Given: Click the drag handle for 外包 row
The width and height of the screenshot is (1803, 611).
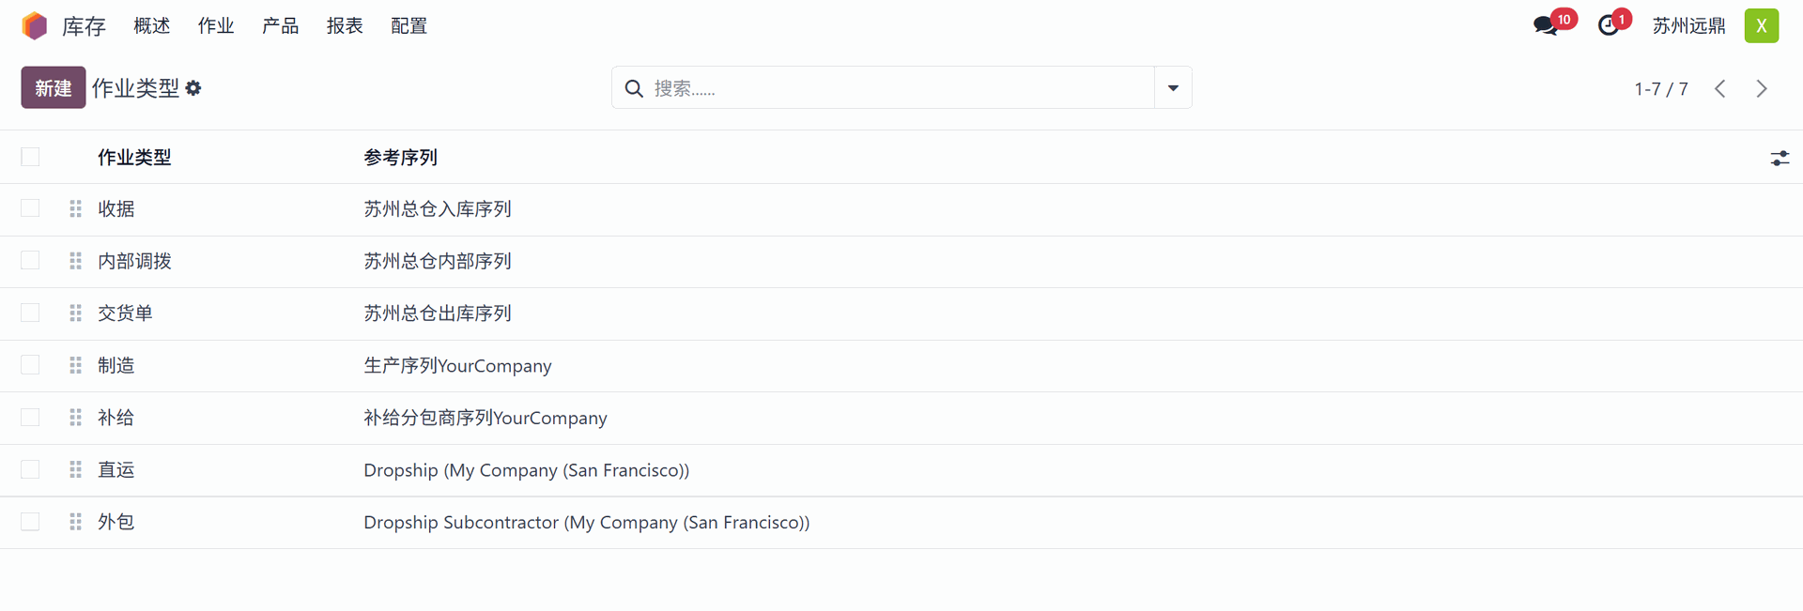Looking at the screenshot, I should (75, 522).
